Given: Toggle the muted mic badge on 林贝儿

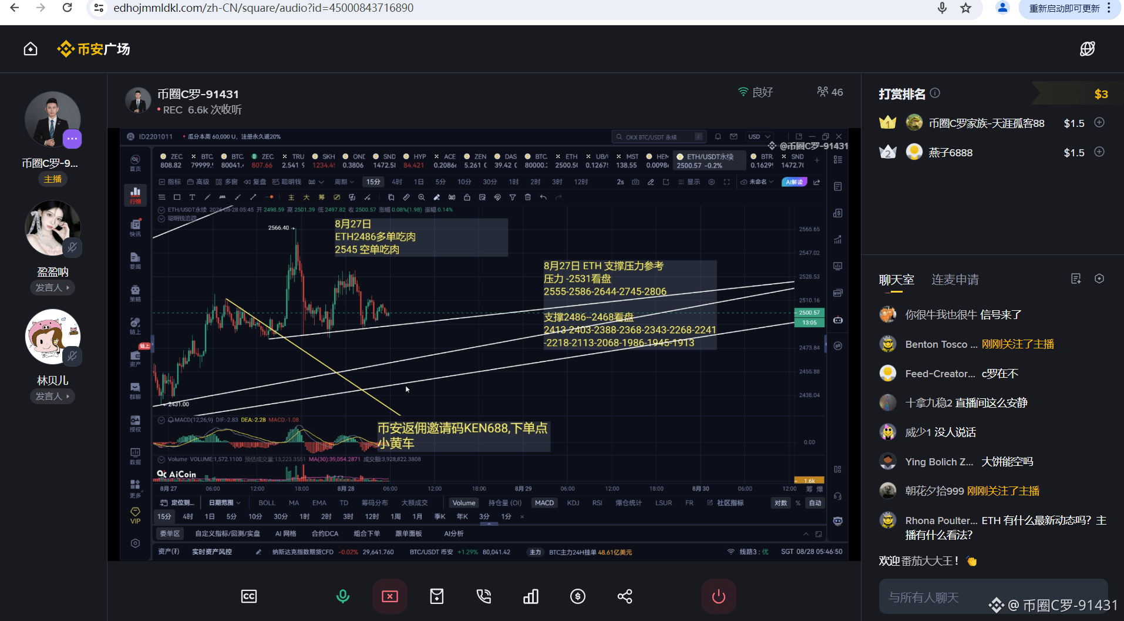Looking at the screenshot, I should (72, 356).
